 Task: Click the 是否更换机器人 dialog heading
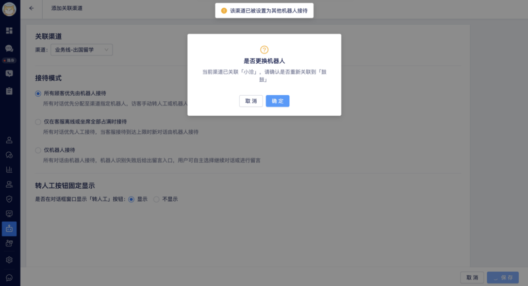pos(265,61)
